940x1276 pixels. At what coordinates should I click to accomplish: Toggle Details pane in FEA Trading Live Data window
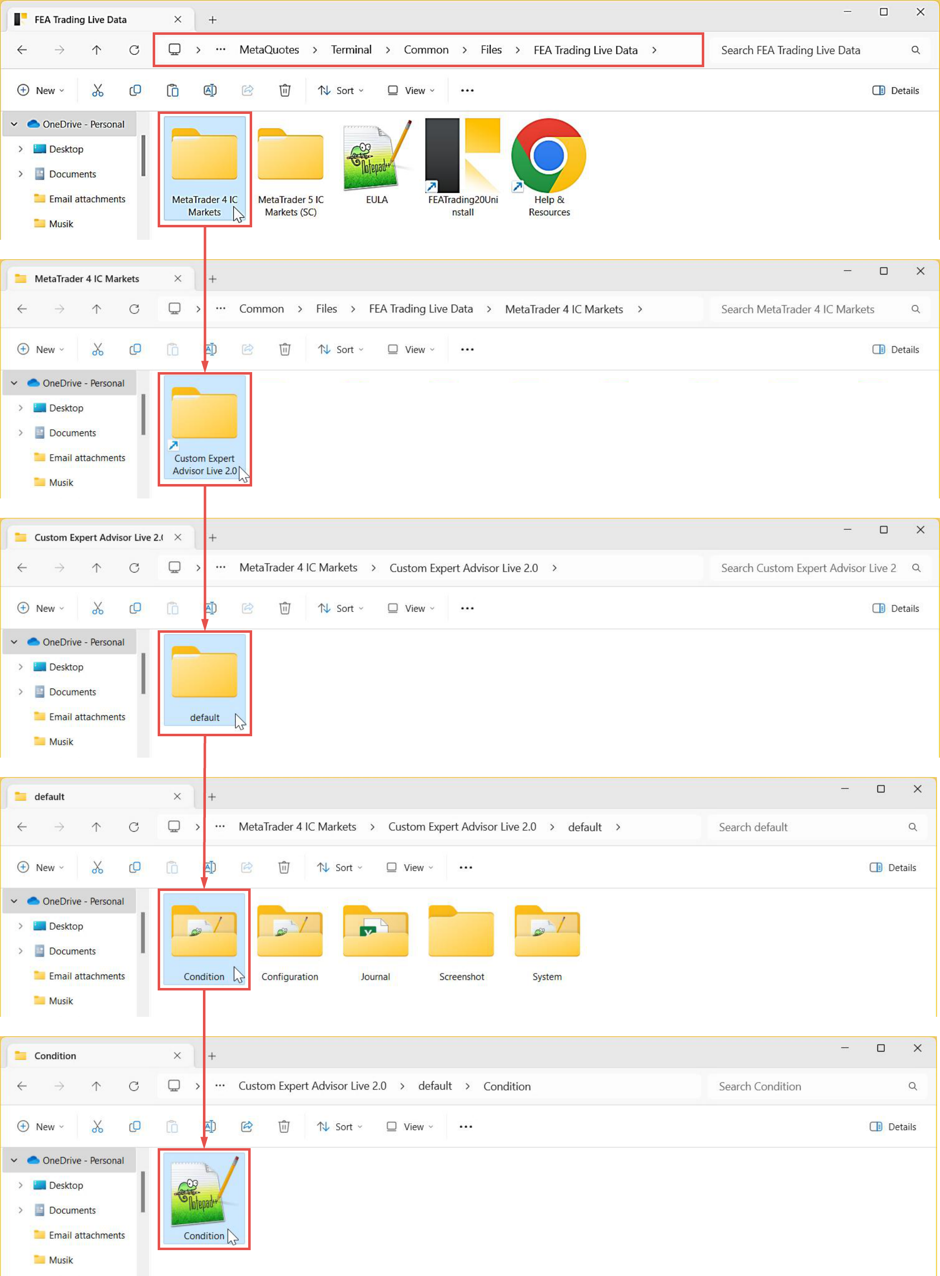tap(896, 91)
